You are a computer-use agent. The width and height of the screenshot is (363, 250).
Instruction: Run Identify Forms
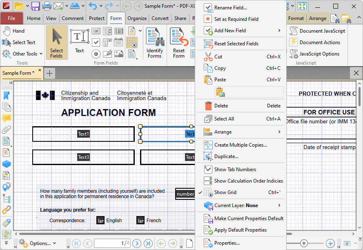155,42
